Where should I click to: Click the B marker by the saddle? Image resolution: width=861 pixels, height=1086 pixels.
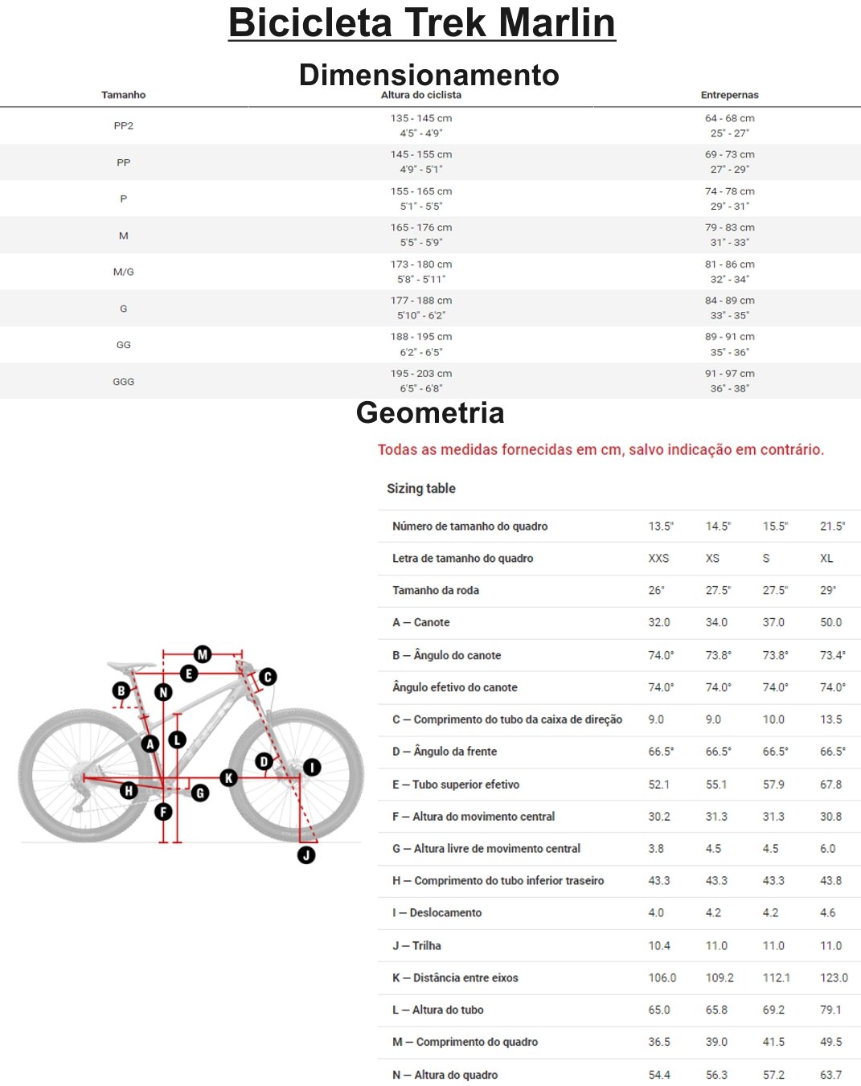(x=121, y=691)
